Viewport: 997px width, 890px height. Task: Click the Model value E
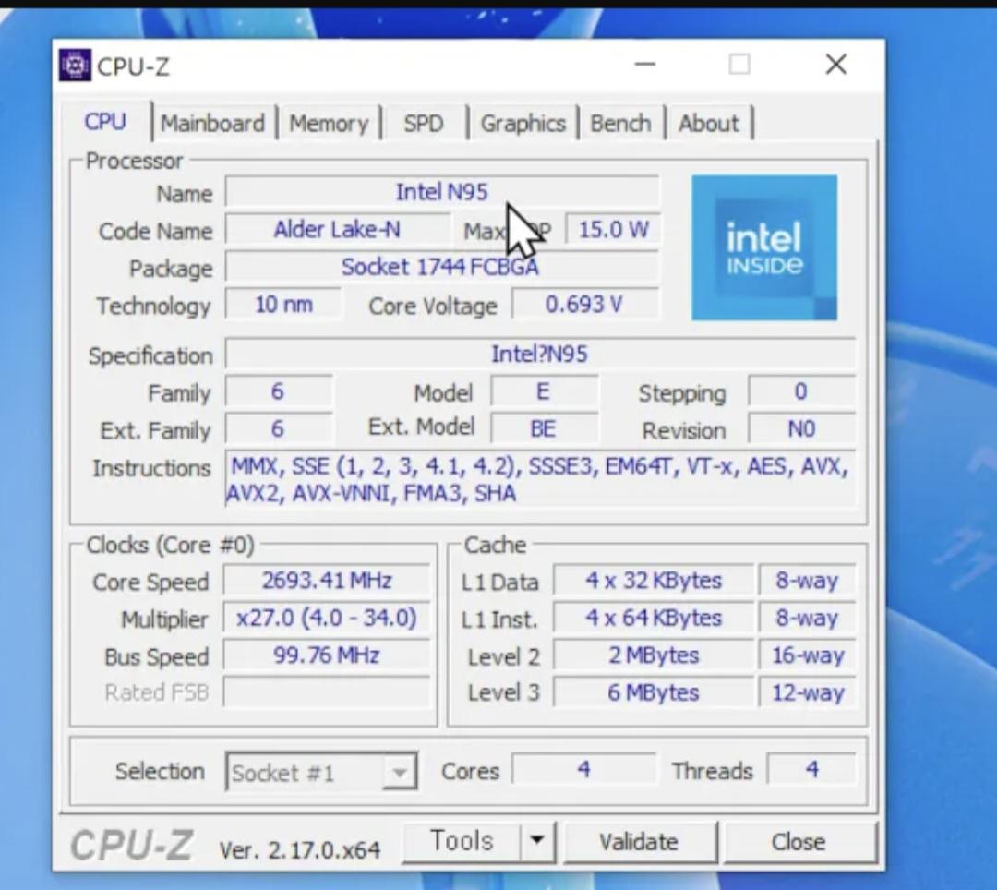544,391
